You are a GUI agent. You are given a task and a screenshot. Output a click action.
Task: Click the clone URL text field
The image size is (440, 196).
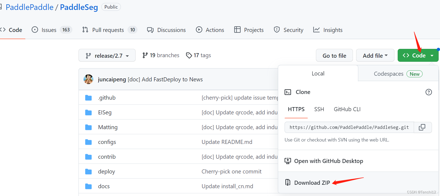(349, 127)
